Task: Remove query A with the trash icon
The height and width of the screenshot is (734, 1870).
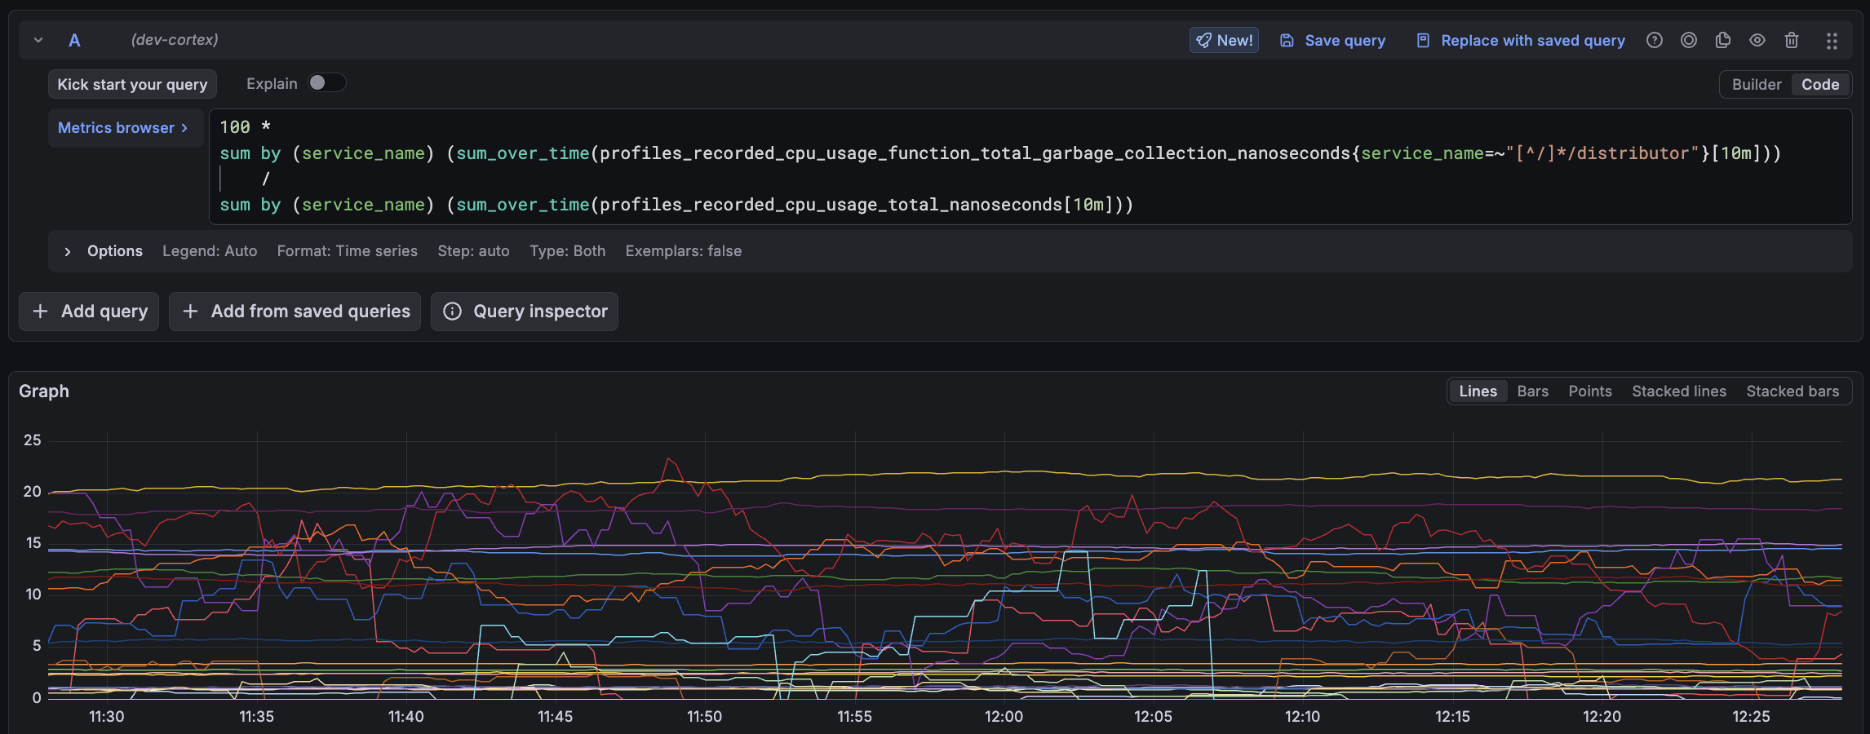Action: pyautogui.click(x=1792, y=40)
